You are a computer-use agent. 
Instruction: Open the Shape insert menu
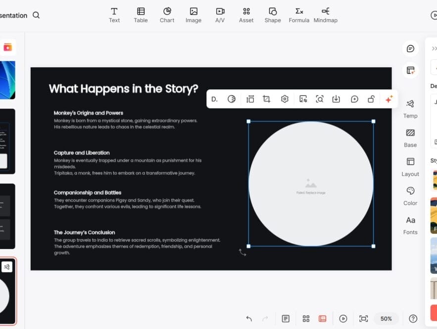point(272,15)
